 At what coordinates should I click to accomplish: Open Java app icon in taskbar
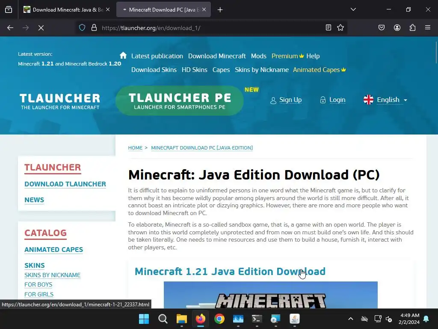point(294,319)
